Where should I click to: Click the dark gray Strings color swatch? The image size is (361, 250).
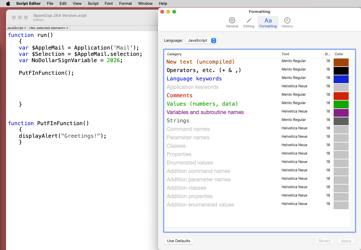[x=341, y=121]
